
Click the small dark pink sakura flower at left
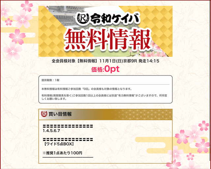point(9,22)
